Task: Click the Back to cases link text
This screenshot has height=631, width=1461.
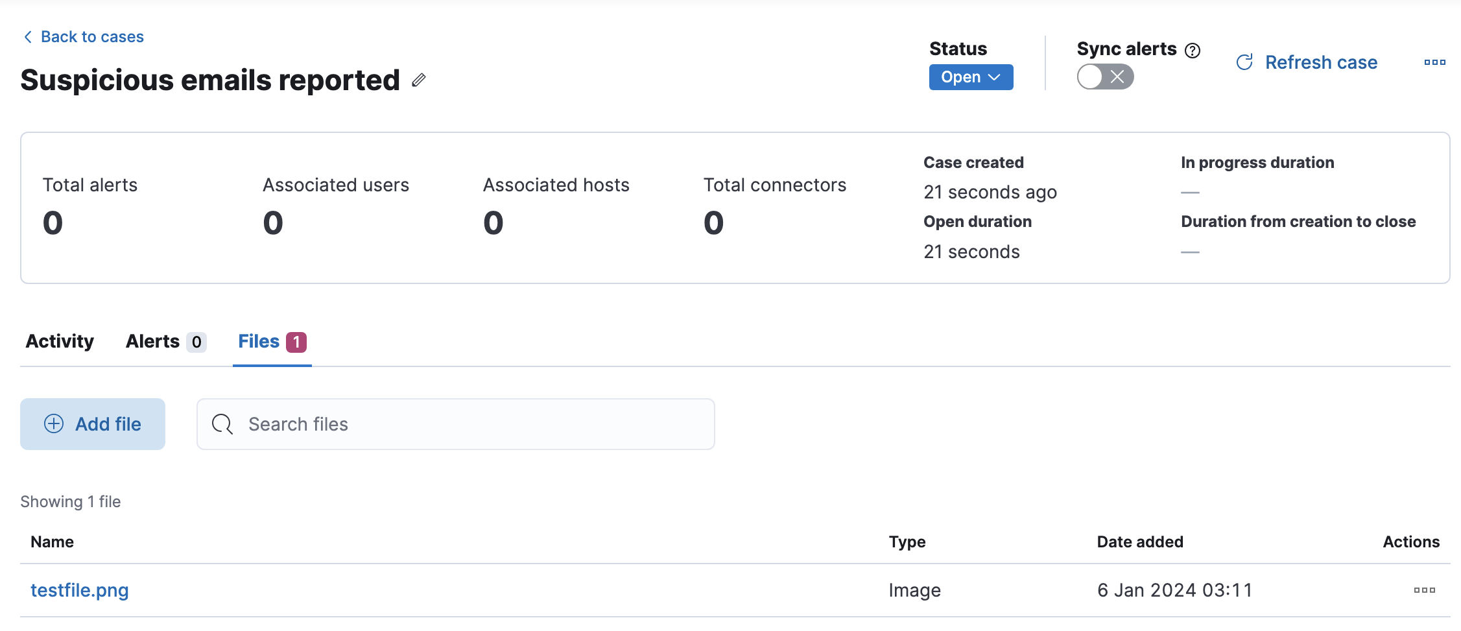Action: pyautogui.click(x=92, y=37)
